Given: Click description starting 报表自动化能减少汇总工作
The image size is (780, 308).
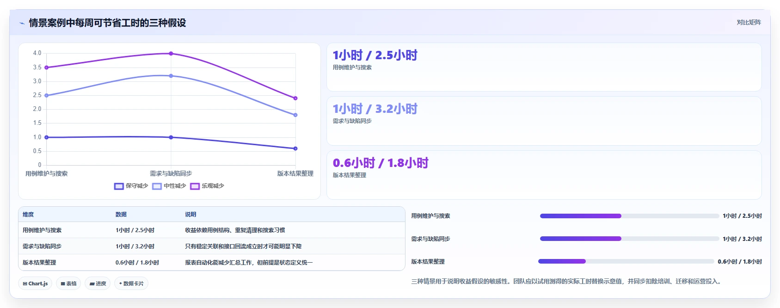Looking at the screenshot, I should [249, 263].
